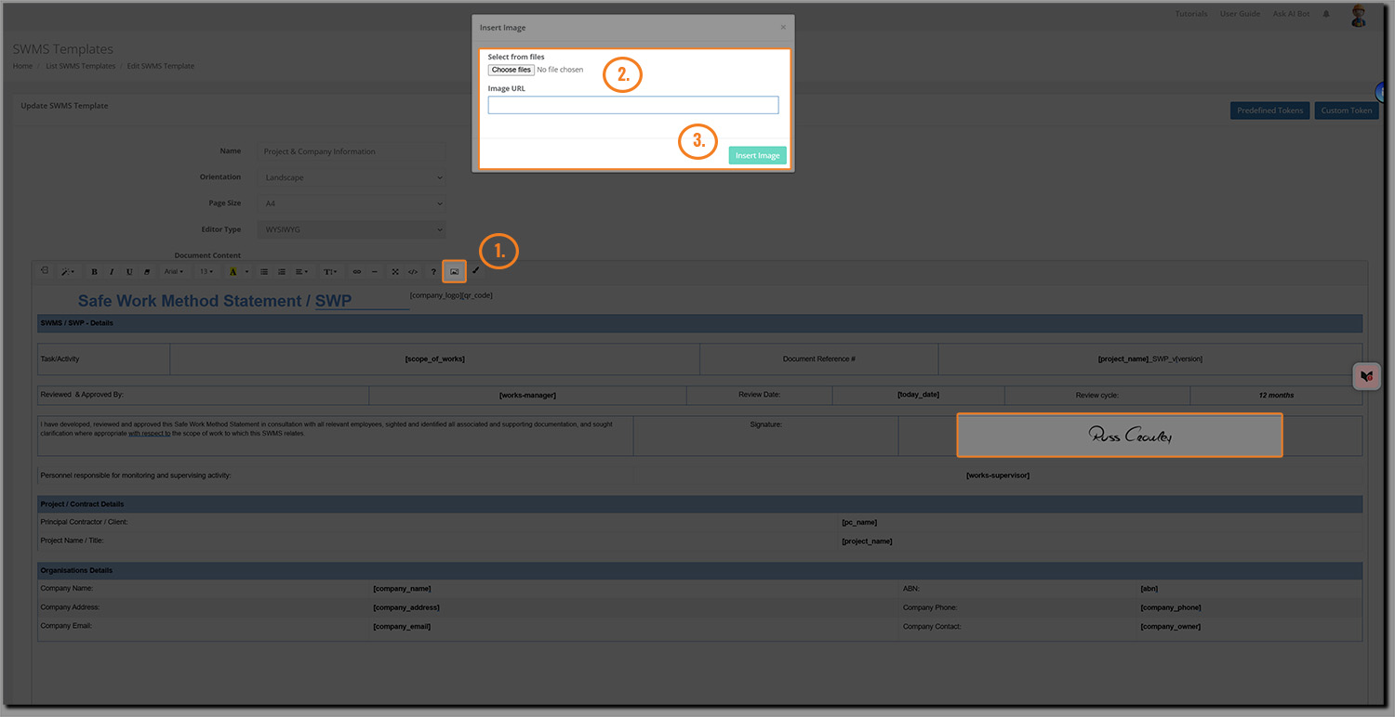The height and width of the screenshot is (717, 1395).
Task: Click the fullscreen expand icon in toolbar
Action: coord(394,272)
